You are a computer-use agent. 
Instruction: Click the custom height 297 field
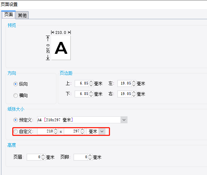72,131
